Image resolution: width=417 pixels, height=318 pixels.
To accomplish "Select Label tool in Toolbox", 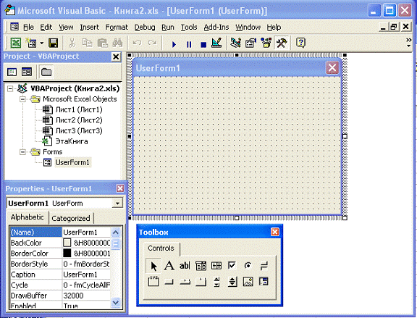I will pyautogui.click(x=169, y=266).
